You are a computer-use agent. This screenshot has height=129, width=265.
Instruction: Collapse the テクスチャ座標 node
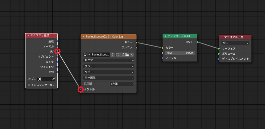[x=28, y=36]
